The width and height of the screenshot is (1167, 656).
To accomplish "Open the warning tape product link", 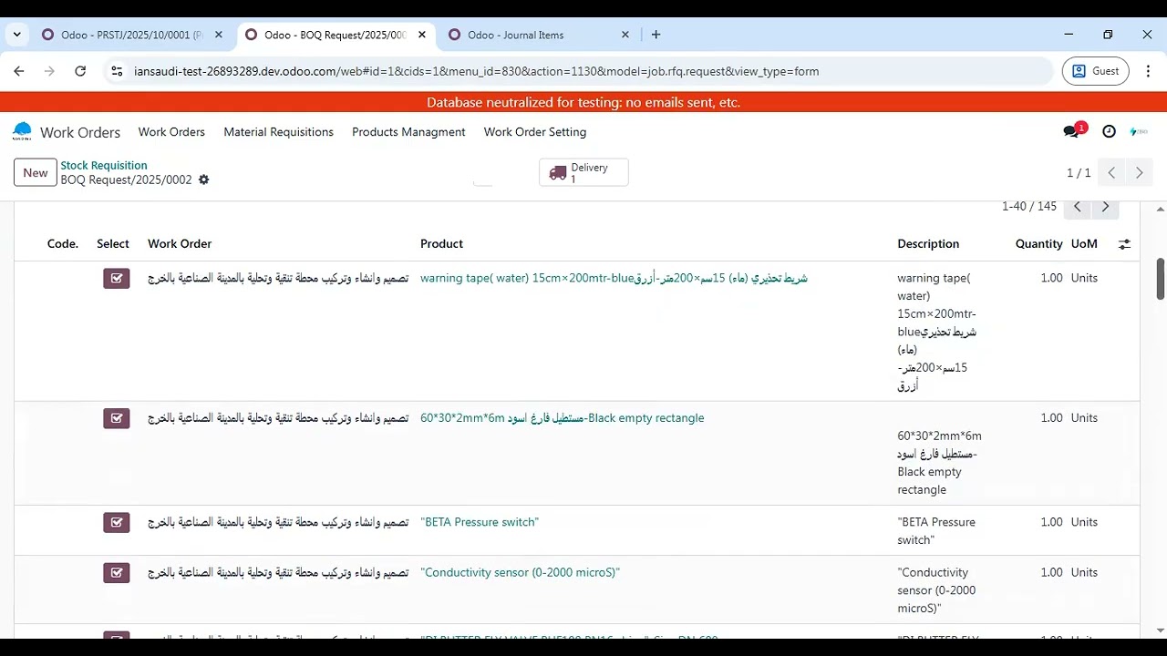I will (614, 278).
